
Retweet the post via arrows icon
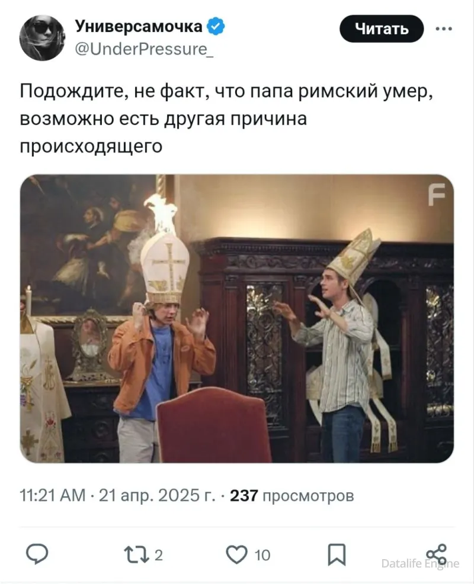(136, 555)
